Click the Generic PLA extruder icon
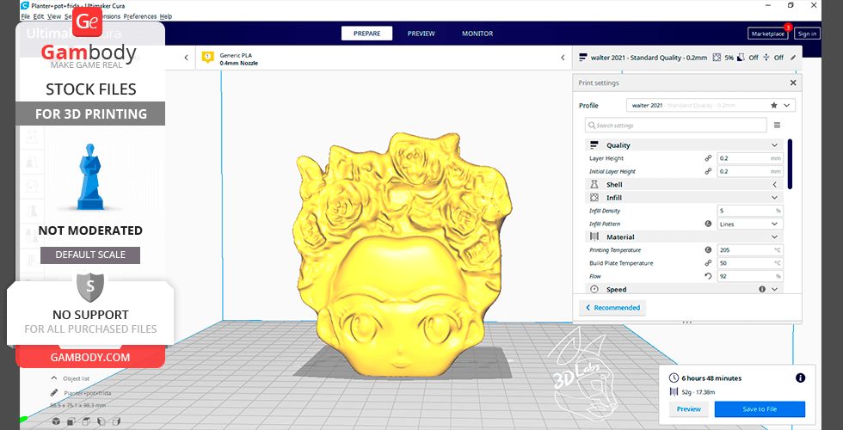Screen dimensions: 843x430 [x=207, y=58]
